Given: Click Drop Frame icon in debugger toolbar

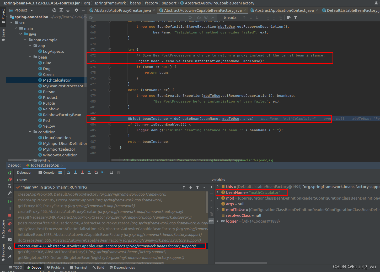Looking at the screenshot, I should [x=96, y=172].
